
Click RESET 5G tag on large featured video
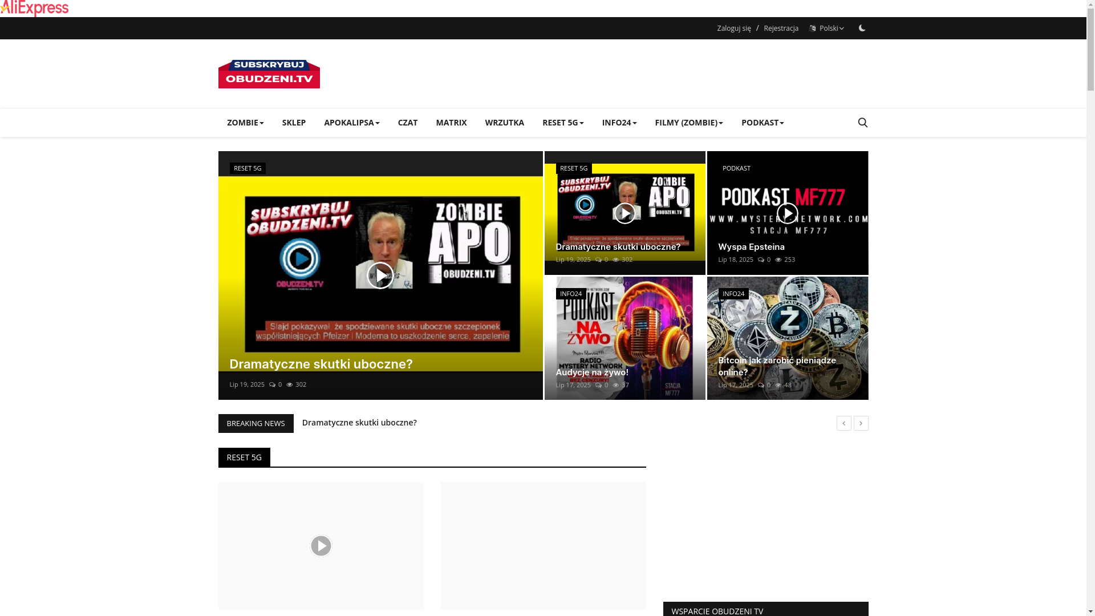[248, 168]
